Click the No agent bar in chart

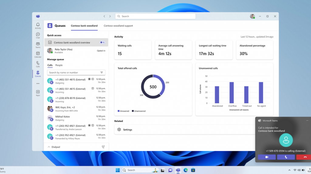point(261,92)
